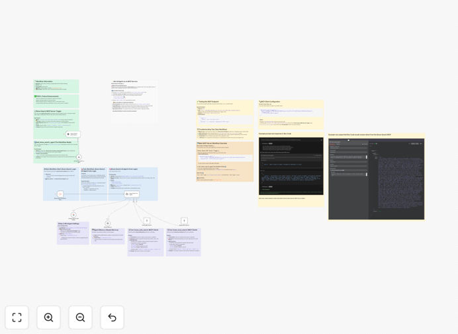Select the red Execute Workflow trigger node
Screen dimensions: 458x334
coord(60,194)
